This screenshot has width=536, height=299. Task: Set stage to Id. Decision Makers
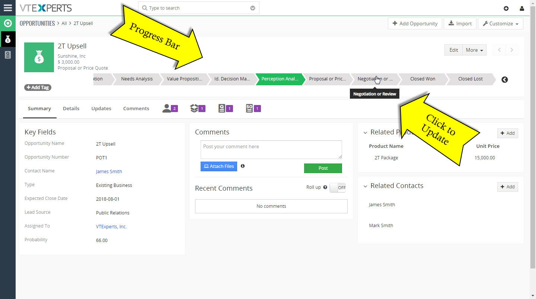pos(232,79)
